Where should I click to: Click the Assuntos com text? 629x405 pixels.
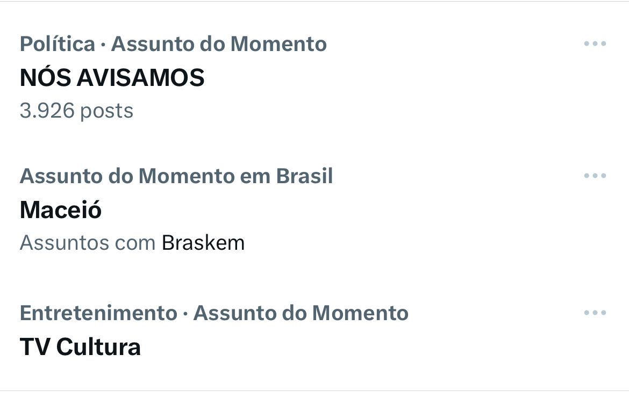(88, 243)
